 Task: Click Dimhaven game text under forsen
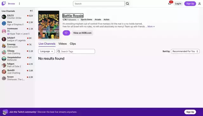coord(16,80)
